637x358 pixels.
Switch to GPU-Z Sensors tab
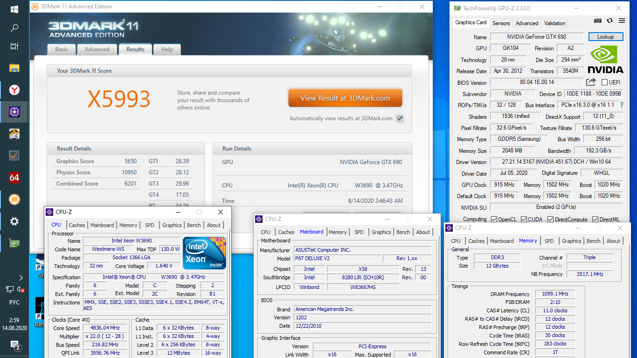click(501, 23)
